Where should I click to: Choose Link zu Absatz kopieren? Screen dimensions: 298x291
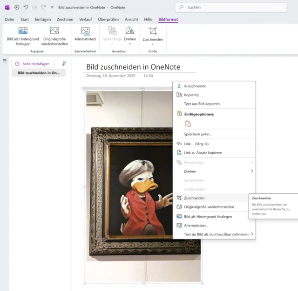click(x=214, y=153)
